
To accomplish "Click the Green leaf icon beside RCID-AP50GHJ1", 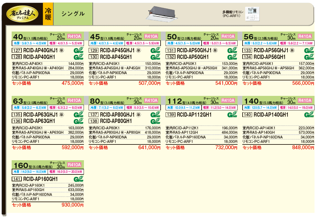I will 232,50.
